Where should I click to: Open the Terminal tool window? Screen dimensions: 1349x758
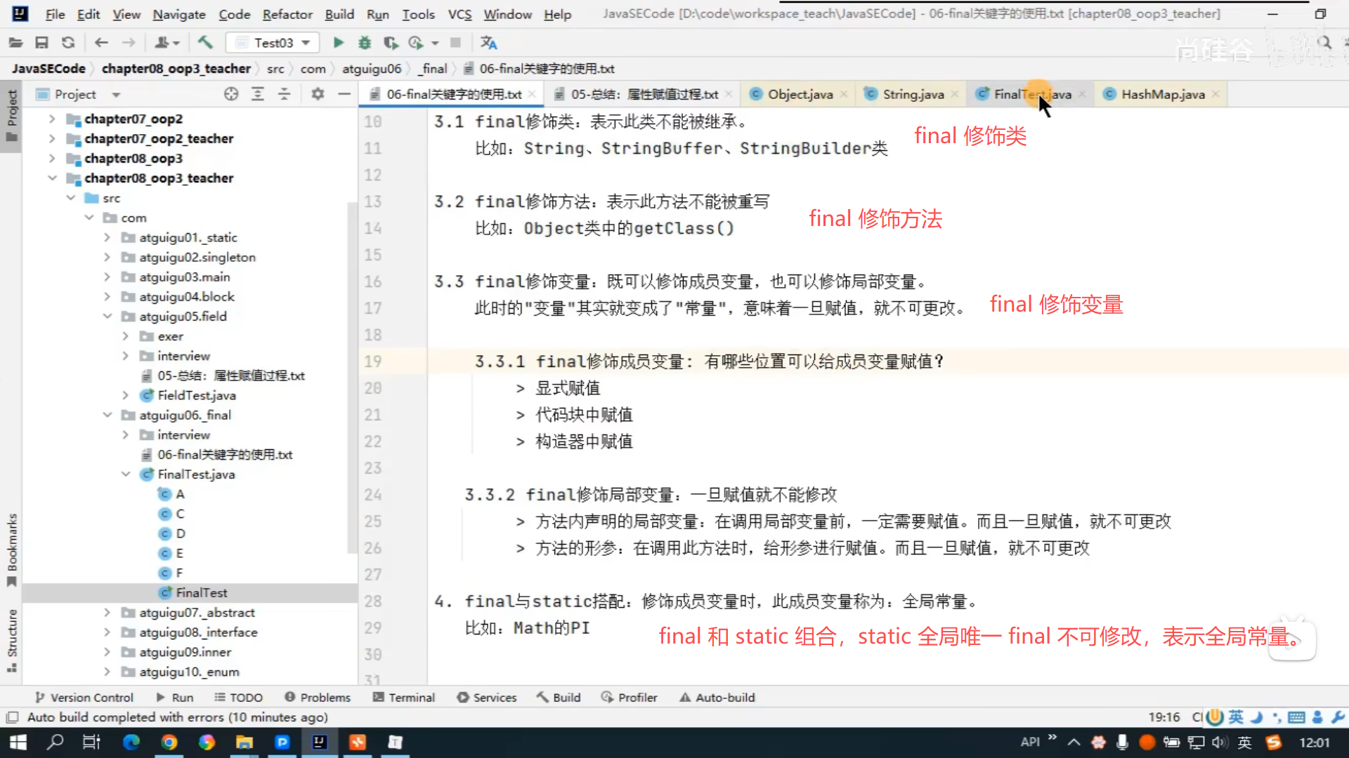pyautogui.click(x=404, y=697)
